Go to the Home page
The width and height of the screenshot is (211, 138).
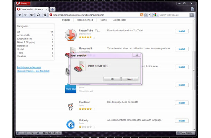tap(45, 15)
